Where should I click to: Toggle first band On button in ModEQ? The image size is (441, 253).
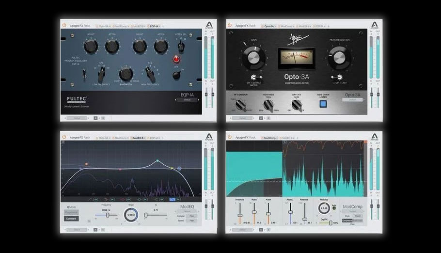tap(95, 199)
